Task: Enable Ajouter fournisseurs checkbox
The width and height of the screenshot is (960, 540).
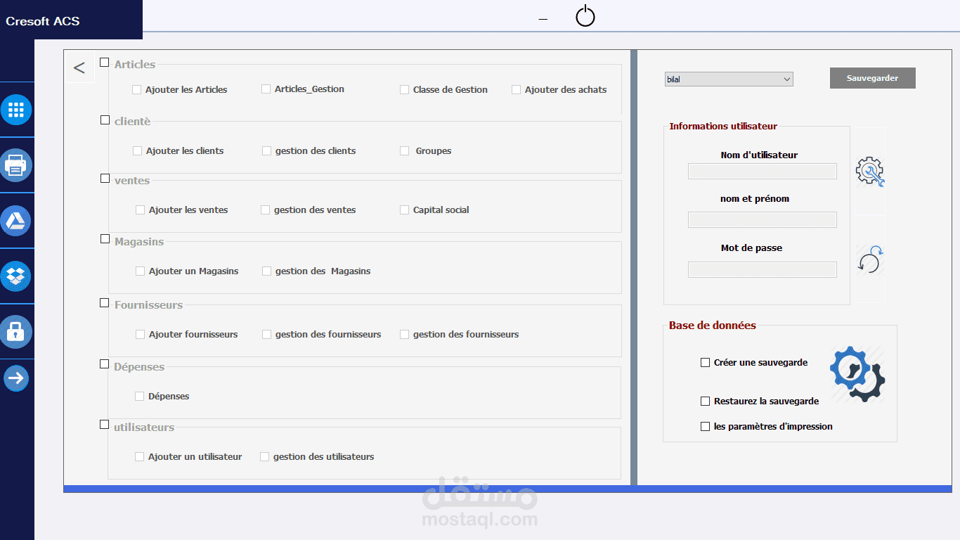Action: [x=141, y=335]
